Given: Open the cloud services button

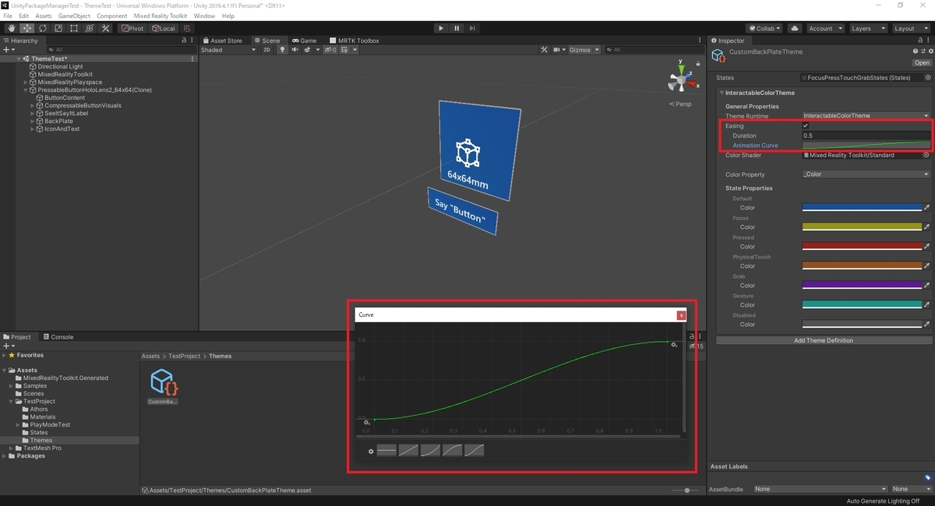Looking at the screenshot, I should click(795, 28).
